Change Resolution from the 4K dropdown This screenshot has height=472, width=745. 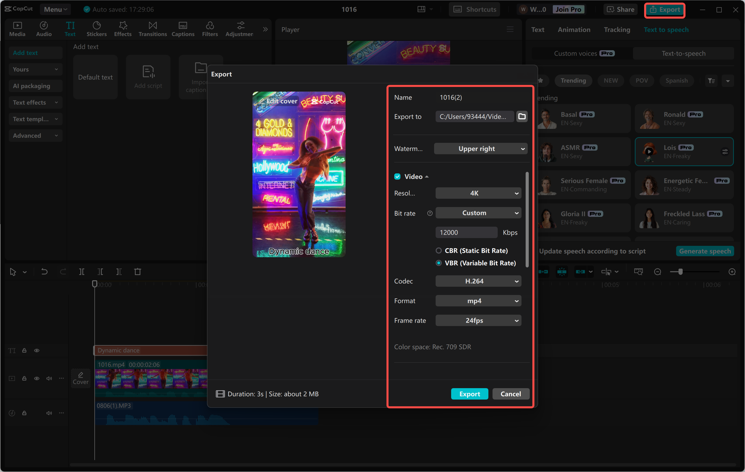[478, 193]
